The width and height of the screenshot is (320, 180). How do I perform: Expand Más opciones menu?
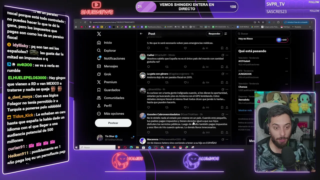[x=110, y=113]
